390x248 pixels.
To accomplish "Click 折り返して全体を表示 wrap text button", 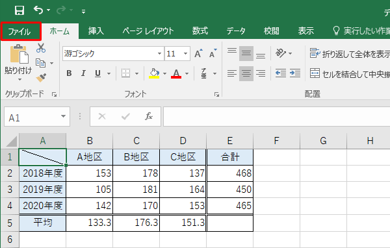I will [350, 53].
